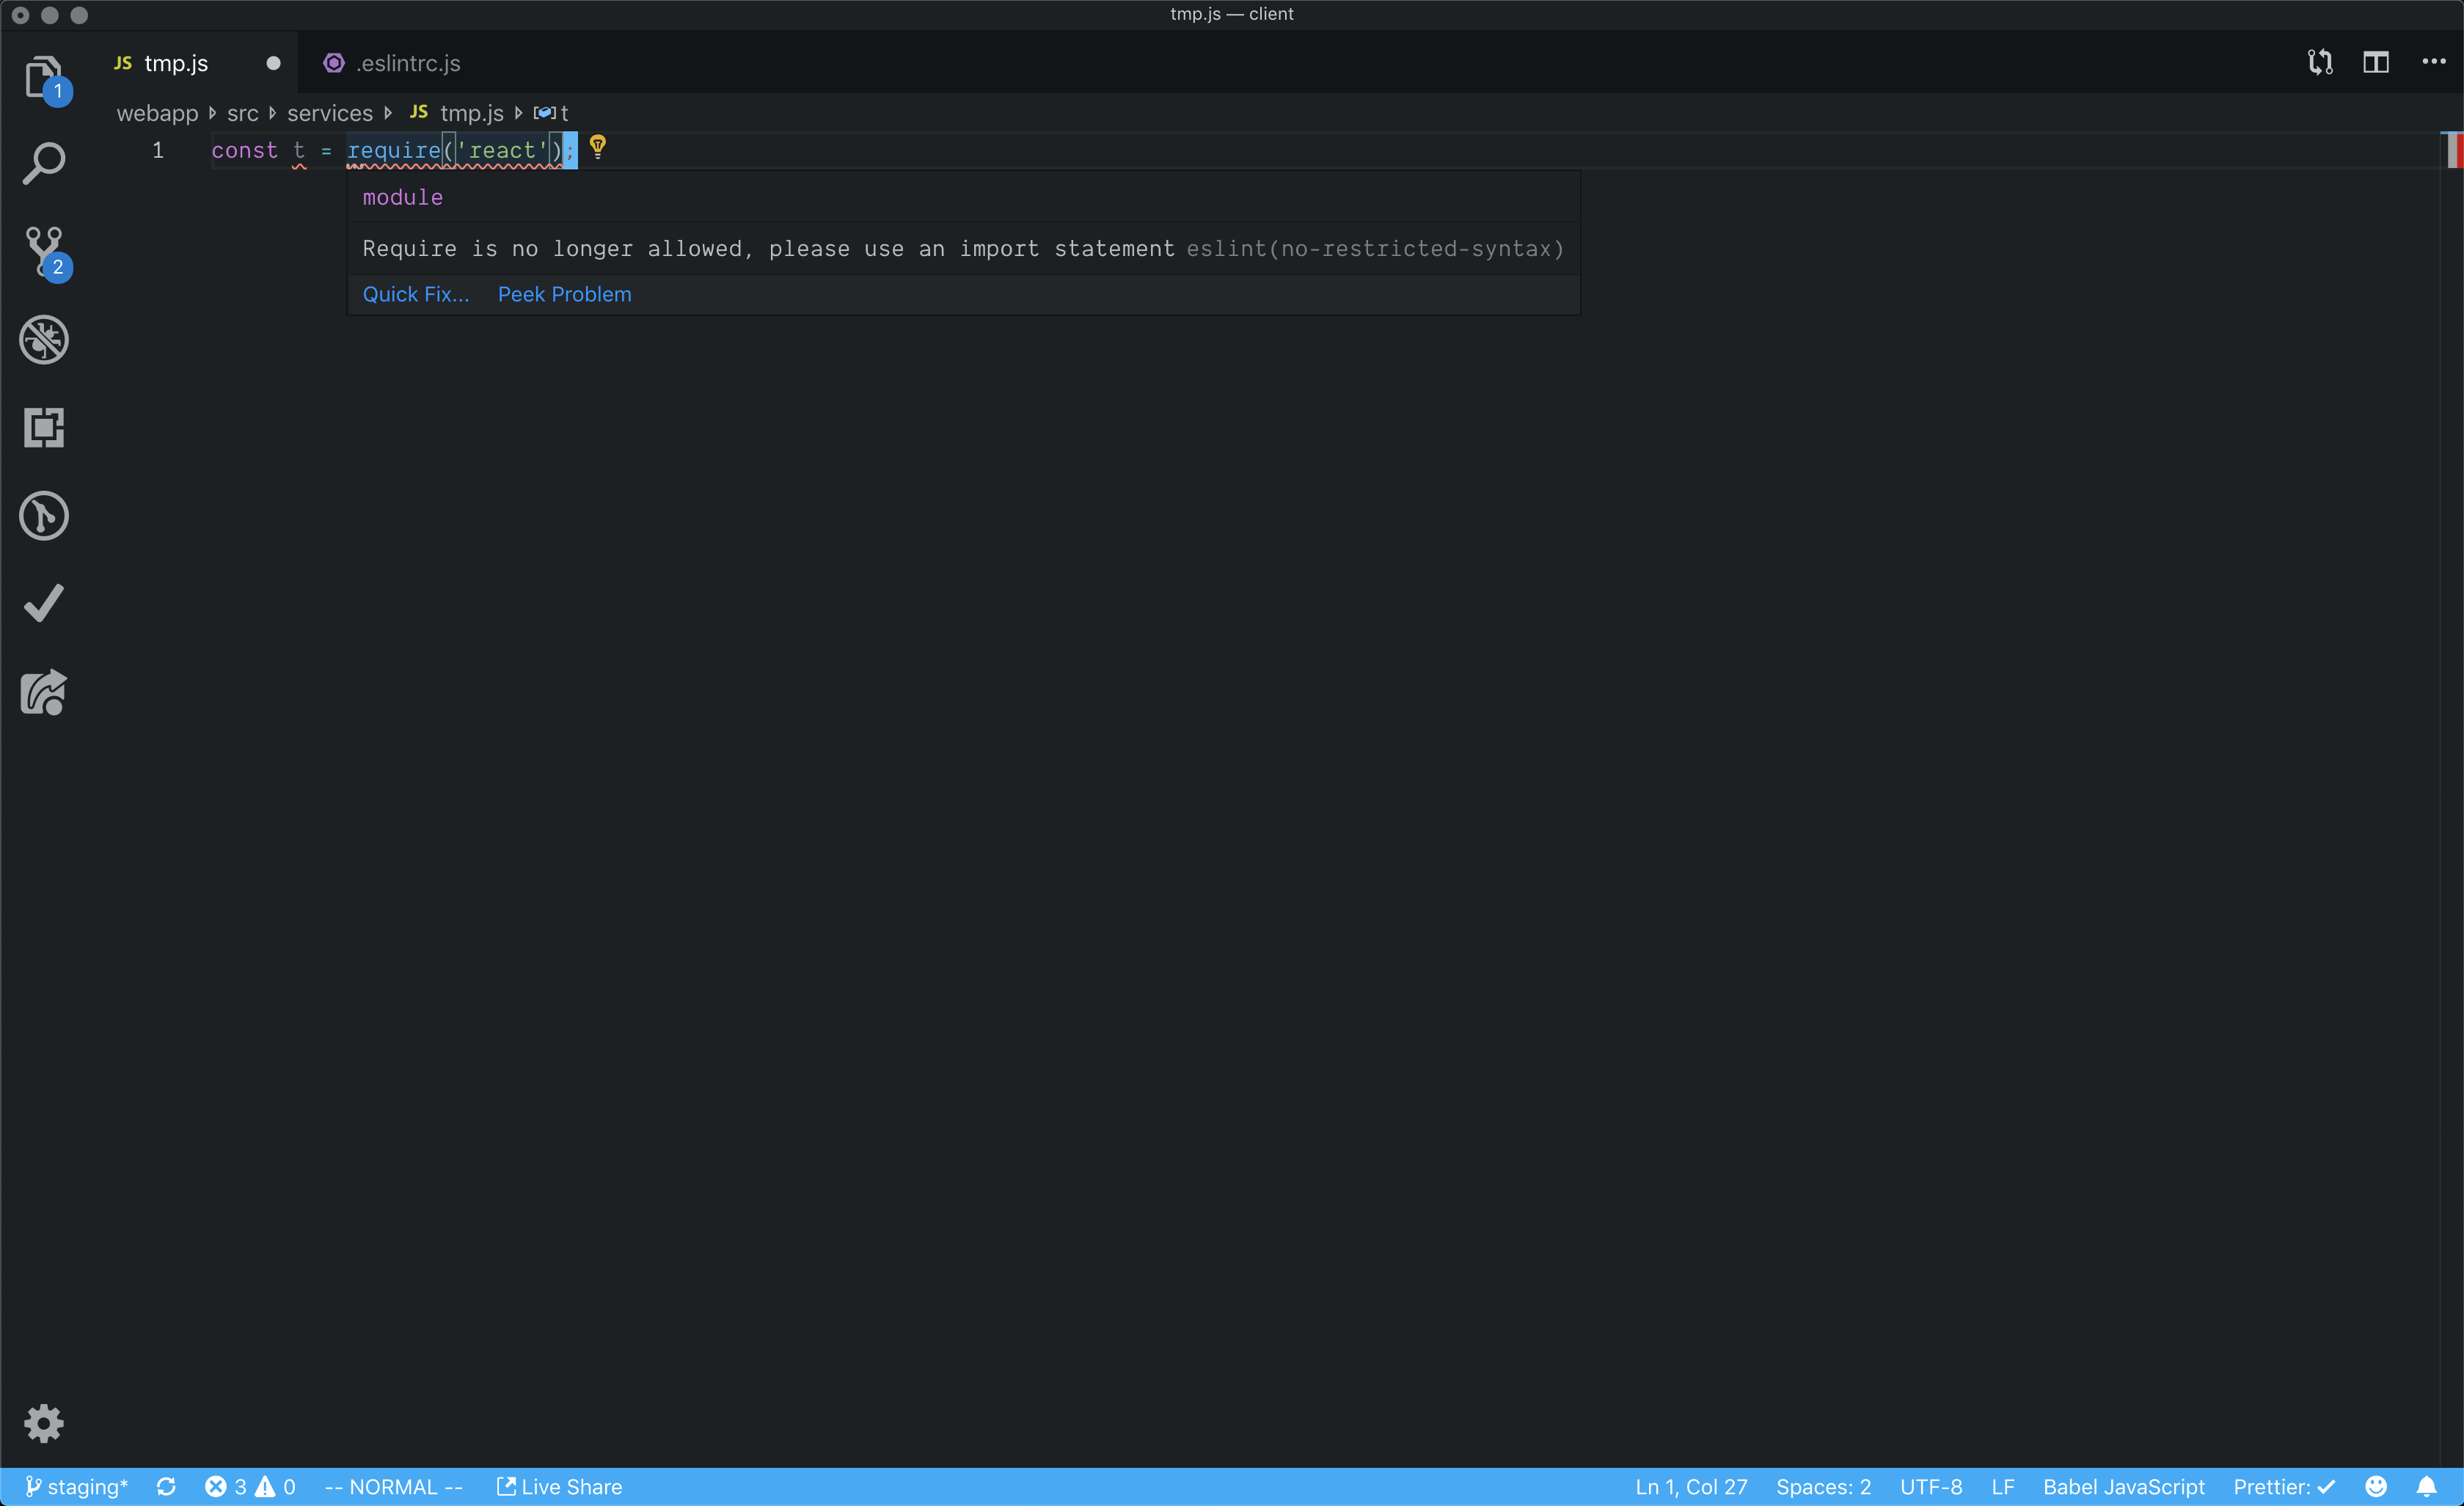Open the more actions ellipsis menu
The height and width of the screenshot is (1506, 2464).
pos(2433,62)
